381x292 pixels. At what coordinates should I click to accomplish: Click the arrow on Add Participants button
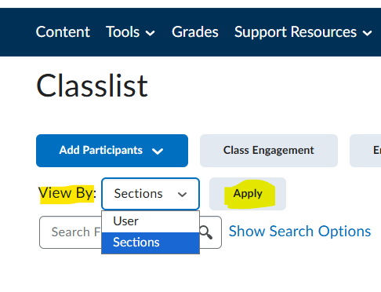pyautogui.click(x=158, y=151)
